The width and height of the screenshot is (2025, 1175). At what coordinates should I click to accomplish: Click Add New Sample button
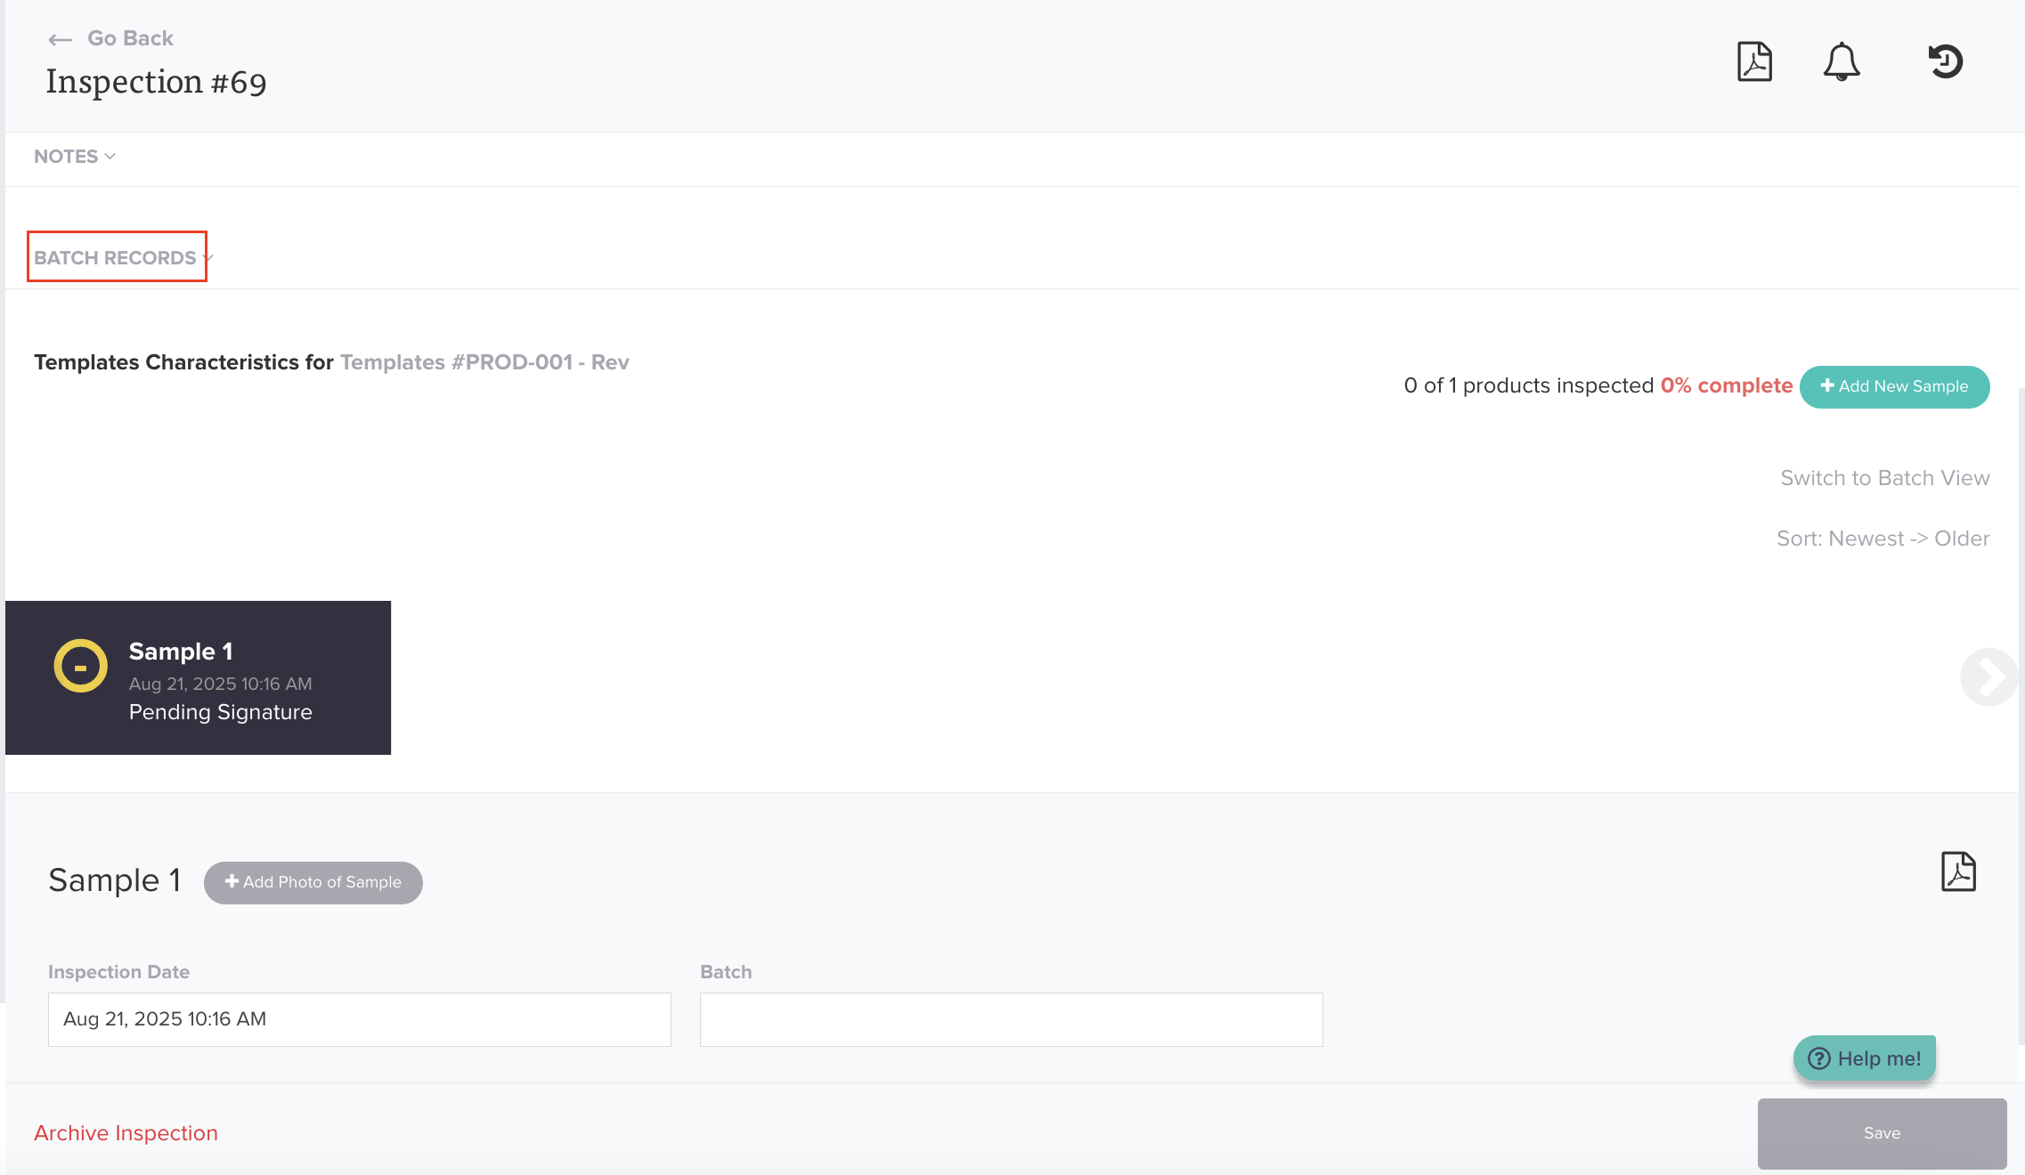[x=1894, y=386]
